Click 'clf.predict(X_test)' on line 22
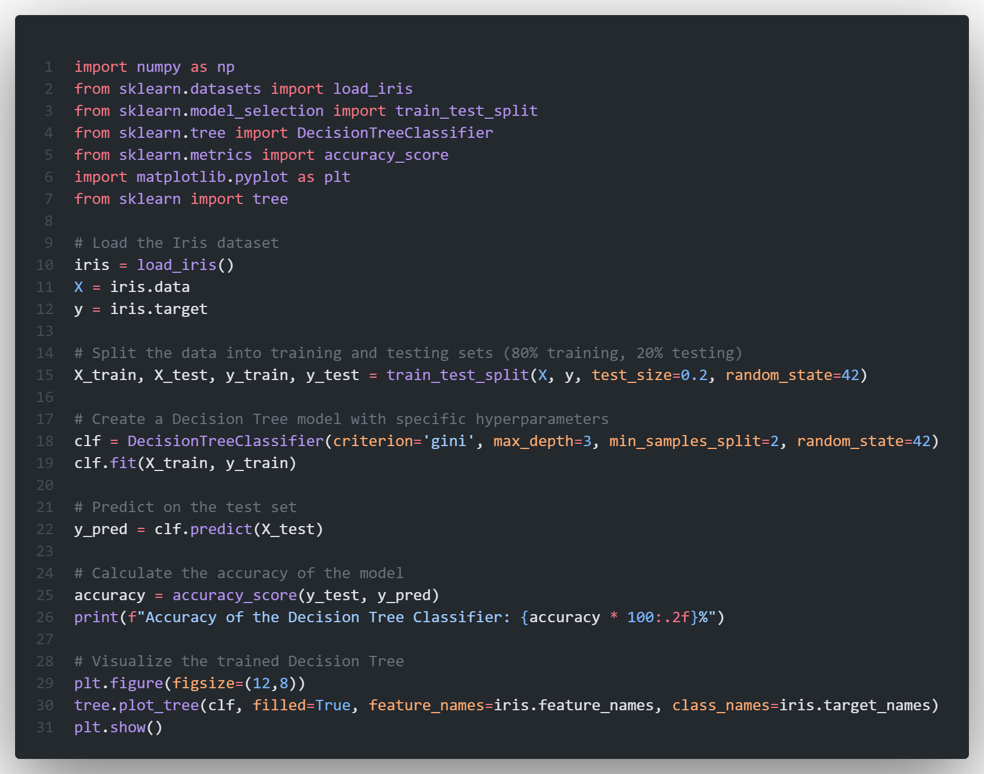The image size is (984, 774). point(239,530)
